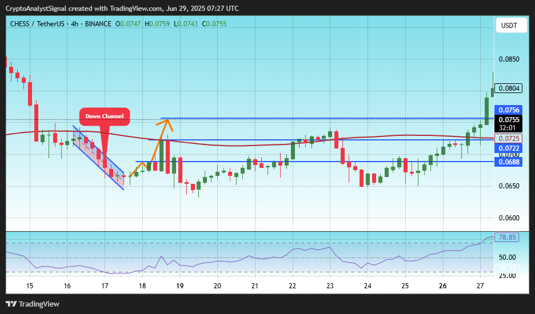Image resolution: width=535 pixels, height=314 pixels.
Task: Click the 78.85 RSI value label
Action: pyautogui.click(x=506, y=237)
